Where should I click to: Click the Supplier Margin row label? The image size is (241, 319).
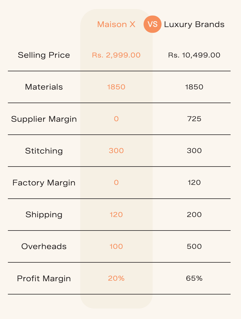(x=44, y=119)
